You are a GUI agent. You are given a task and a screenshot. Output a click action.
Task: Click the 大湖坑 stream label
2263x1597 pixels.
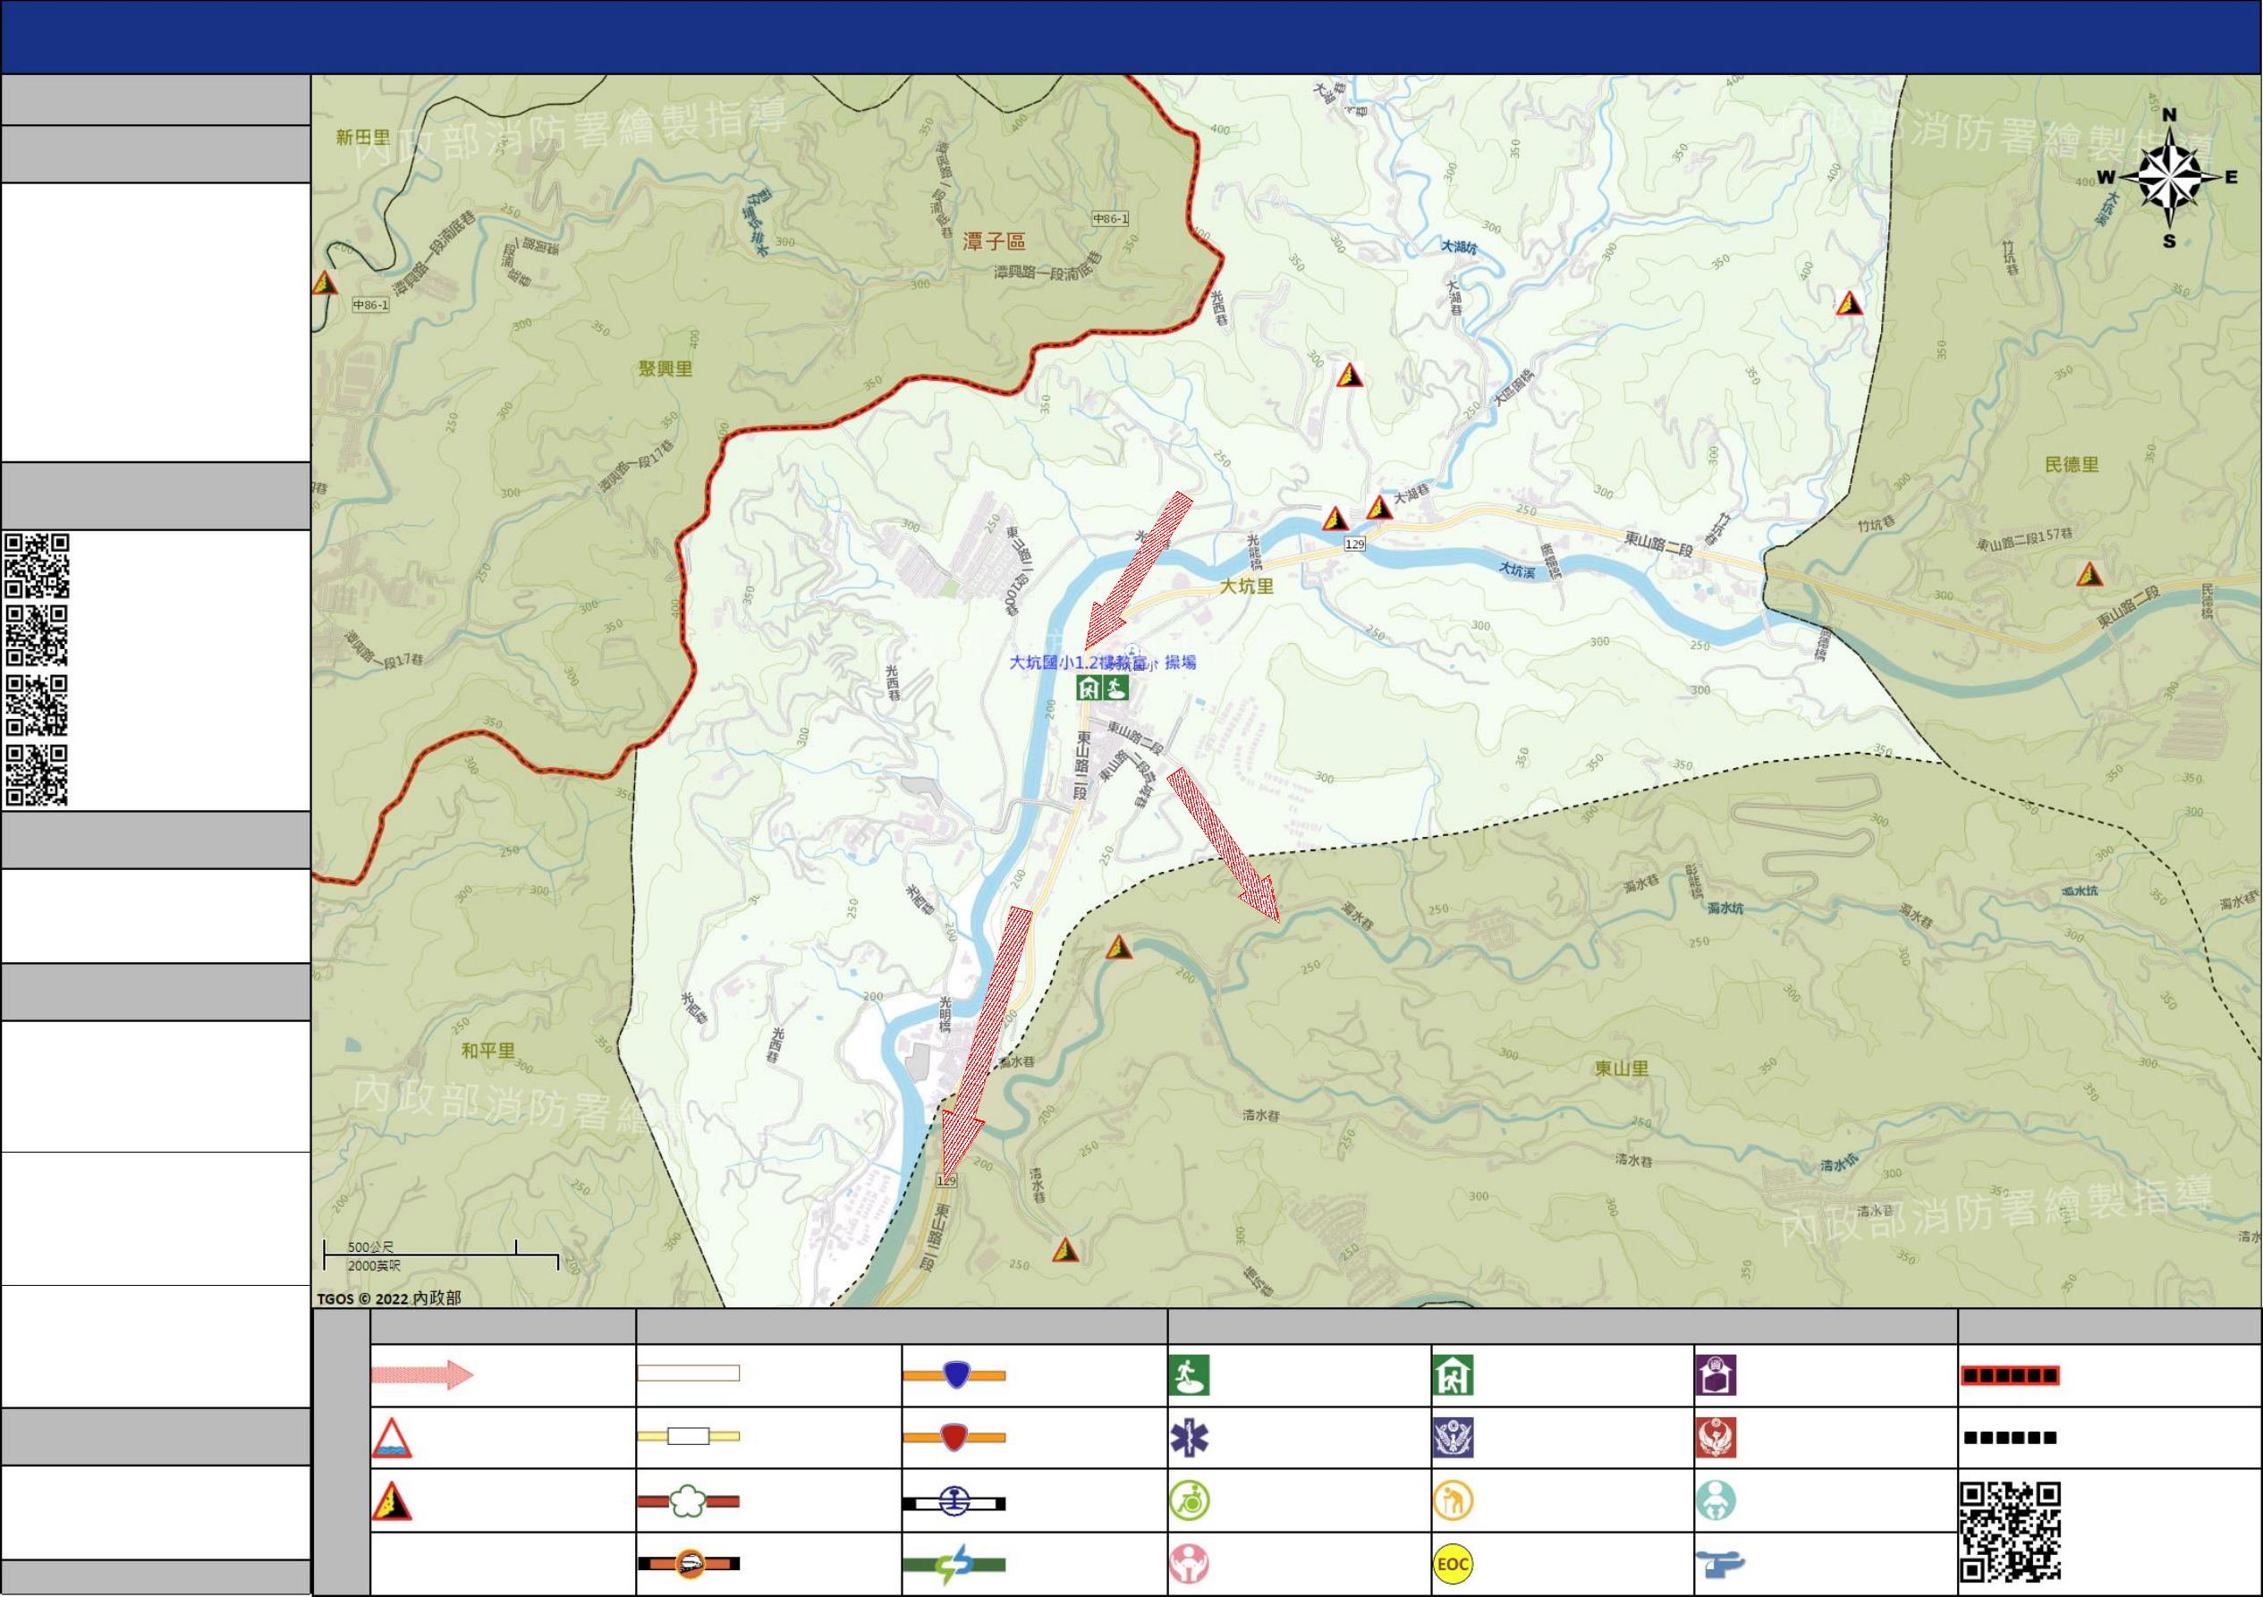1460,246
